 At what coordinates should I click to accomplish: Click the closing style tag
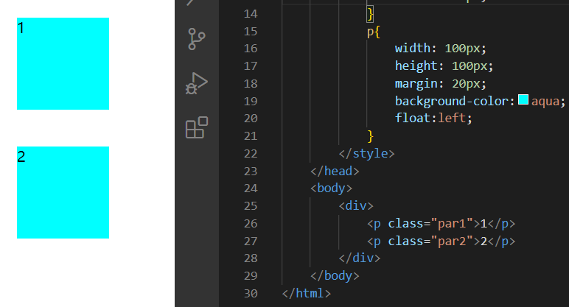367,154
